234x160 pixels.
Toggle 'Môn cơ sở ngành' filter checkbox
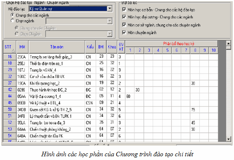point(124,25)
